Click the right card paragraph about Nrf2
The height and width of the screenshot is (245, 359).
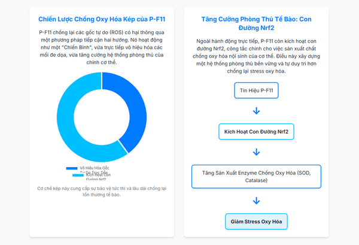point(256,55)
